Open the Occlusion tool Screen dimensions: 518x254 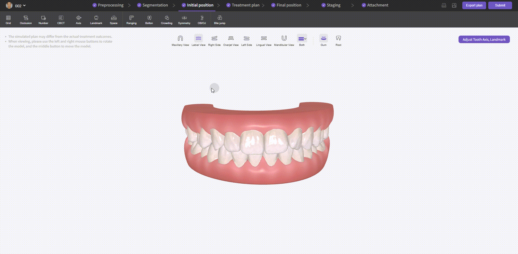click(26, 20)
